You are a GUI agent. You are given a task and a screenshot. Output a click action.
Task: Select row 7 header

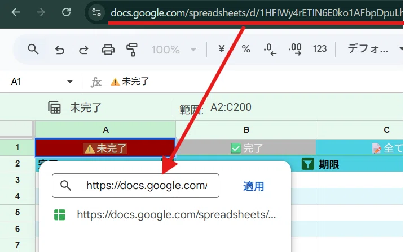click(x=17, y=245)
